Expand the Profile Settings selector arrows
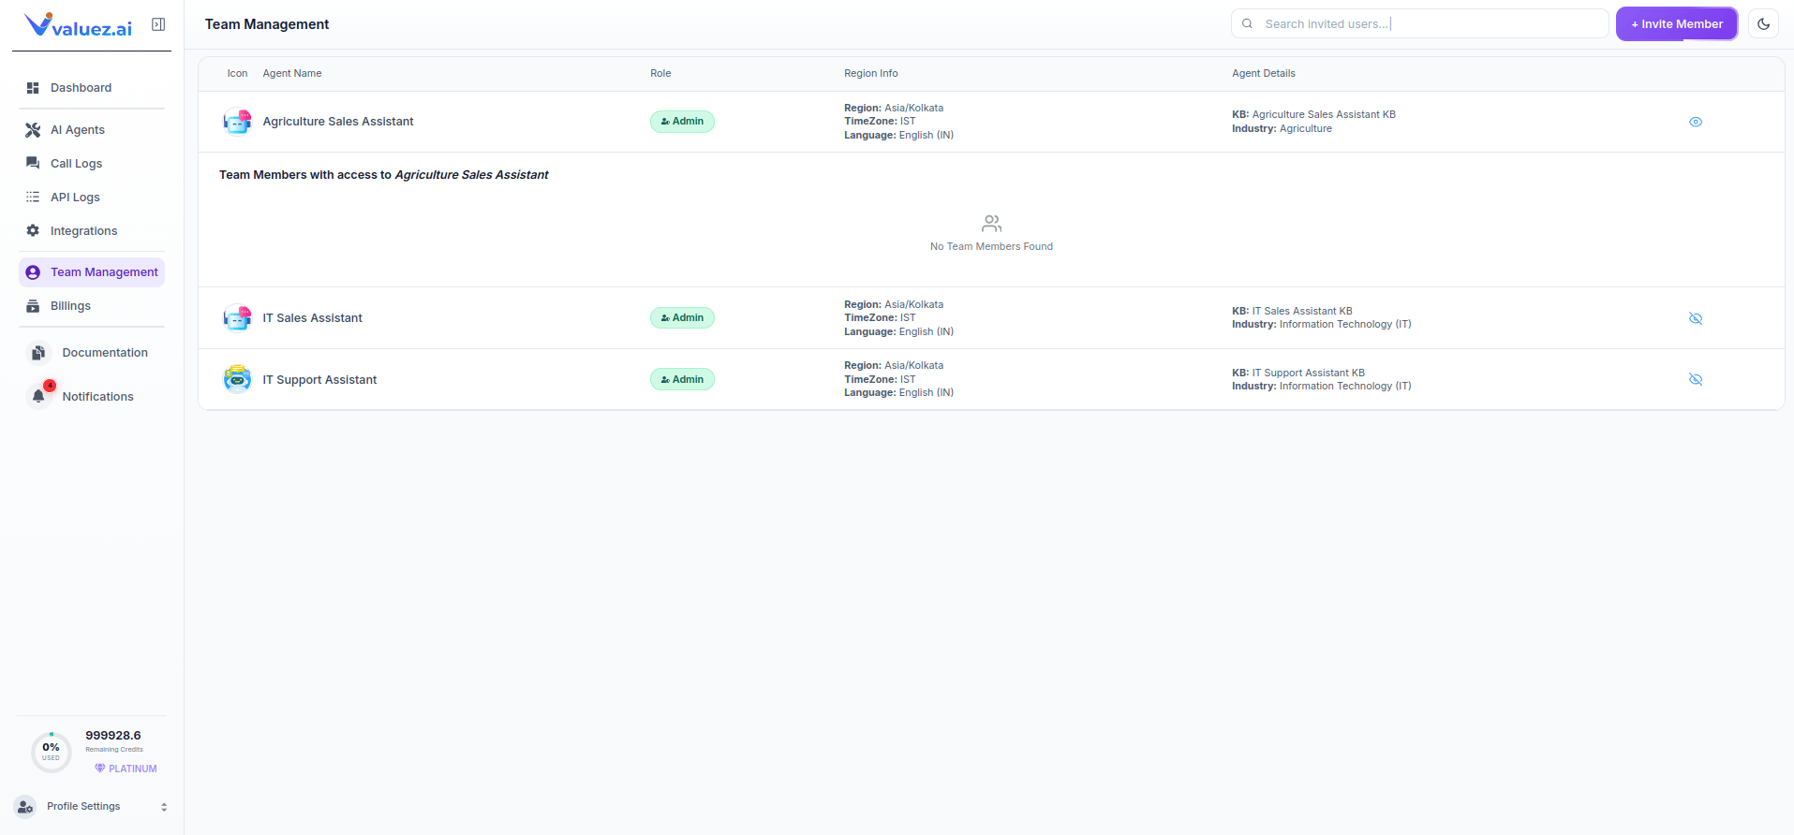Screen dimensions: 1794x835 click(x=164, y=807)
